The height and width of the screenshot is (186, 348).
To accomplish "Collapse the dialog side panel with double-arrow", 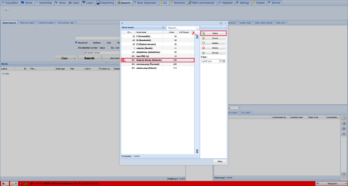I will coord(225,27).
